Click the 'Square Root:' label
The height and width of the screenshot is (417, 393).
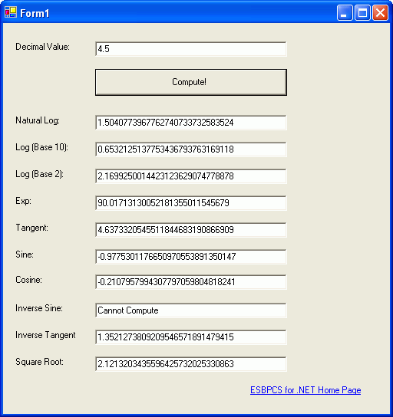(x=39, y=362)
